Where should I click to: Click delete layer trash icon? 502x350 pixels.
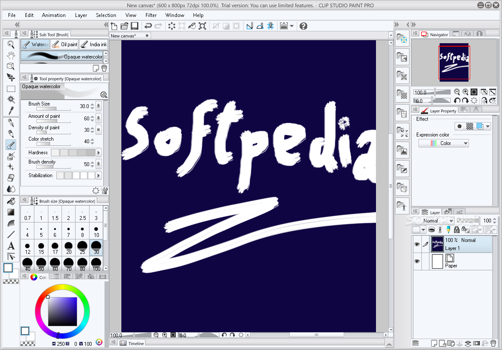(494, 343)
